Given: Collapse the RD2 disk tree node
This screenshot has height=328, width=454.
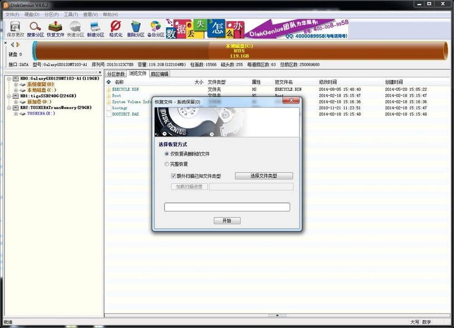Looking at the screenshot, I should tap(9, 108).
